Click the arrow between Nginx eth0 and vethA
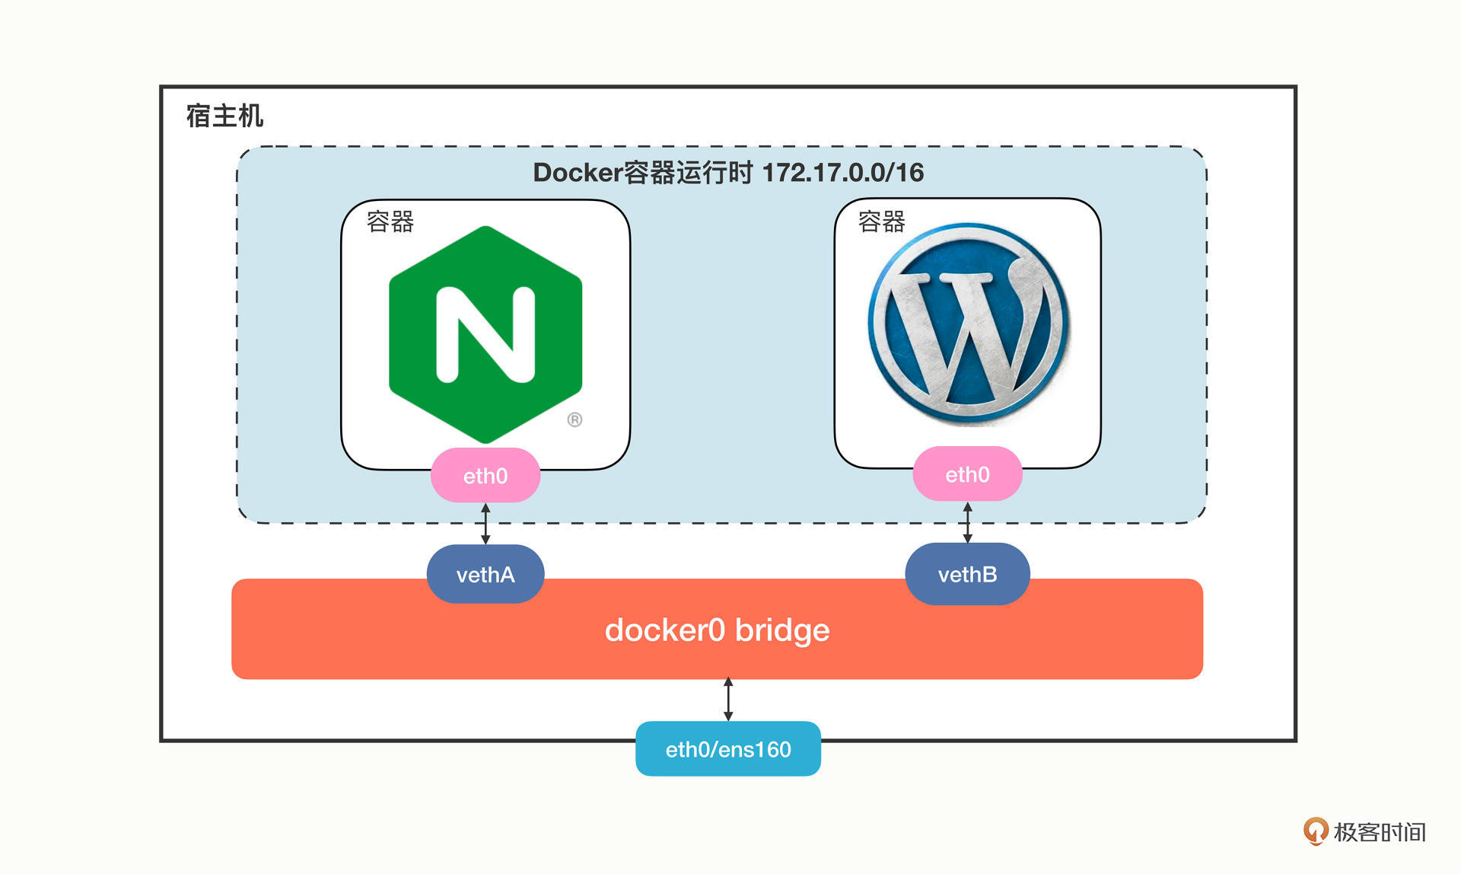The height and width of the screenshot is (874, 1461). click(485, 523)
